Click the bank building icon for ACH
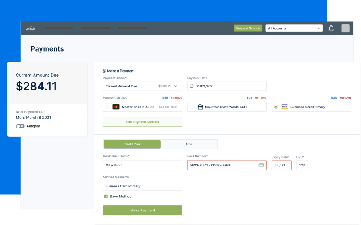361x225 pixels. click(x=200, y=107)
